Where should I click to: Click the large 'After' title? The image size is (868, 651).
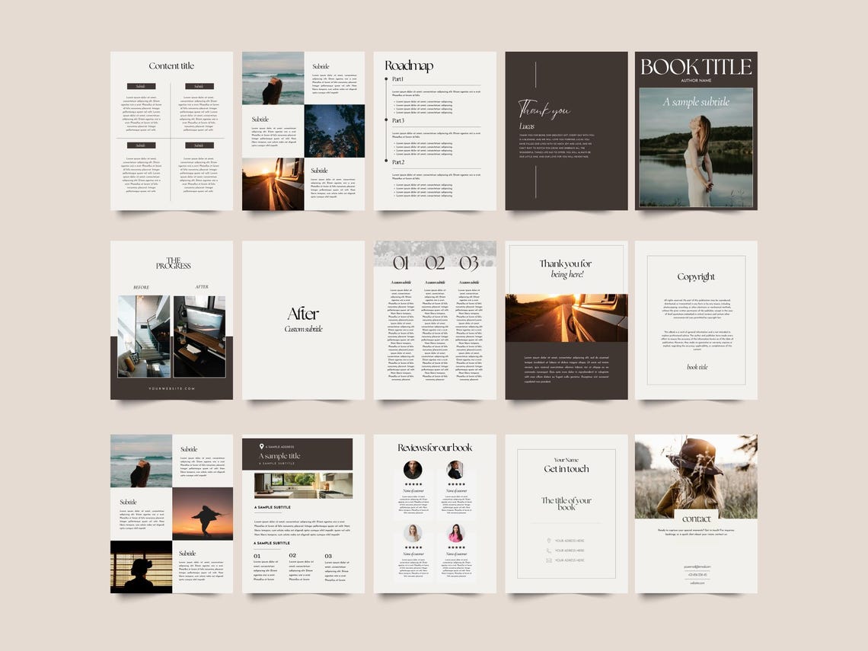(303, 314)
